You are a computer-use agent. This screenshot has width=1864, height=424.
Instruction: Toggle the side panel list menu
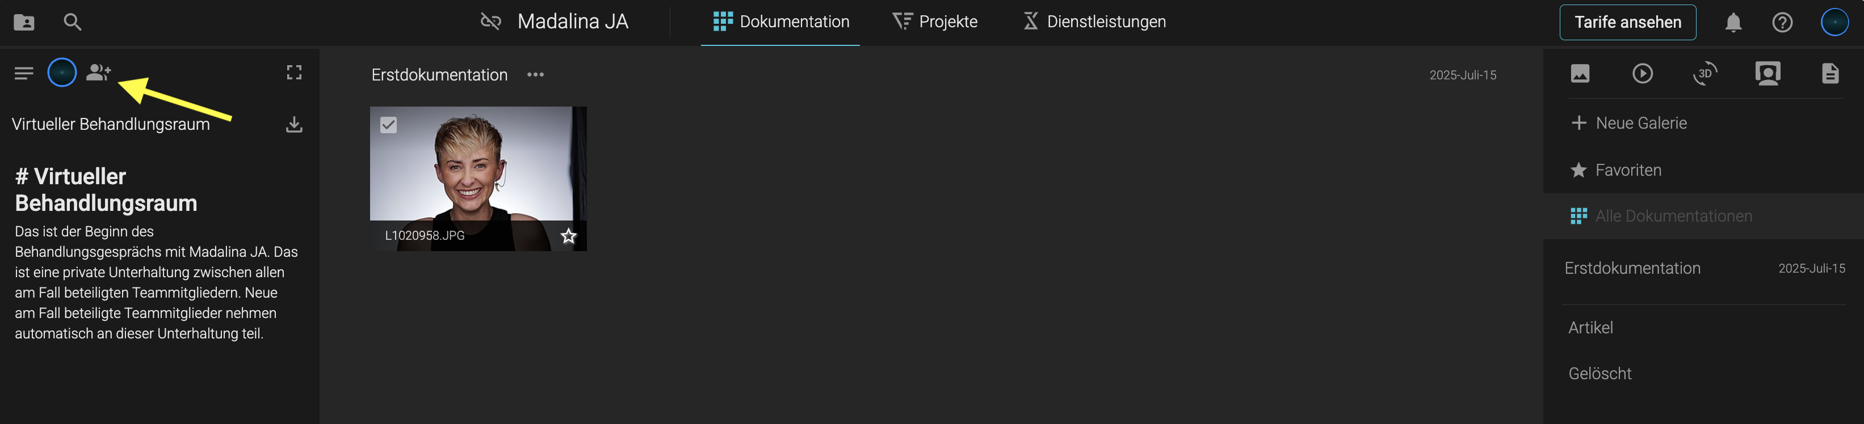(x=24, y=73)
